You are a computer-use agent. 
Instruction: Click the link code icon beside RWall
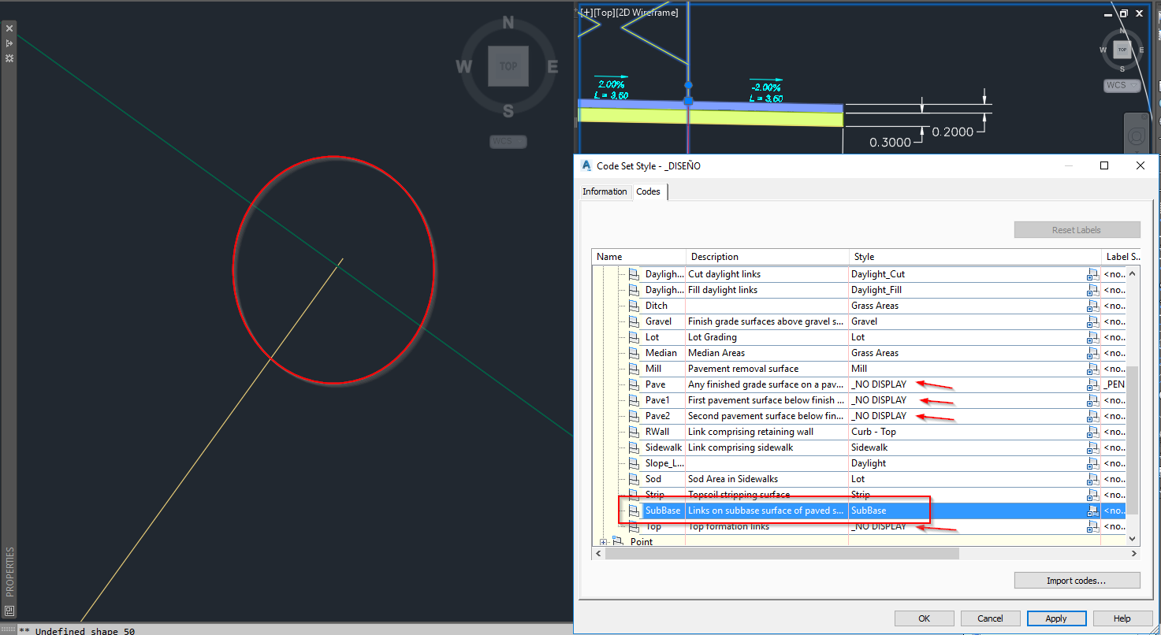[634, 432]
